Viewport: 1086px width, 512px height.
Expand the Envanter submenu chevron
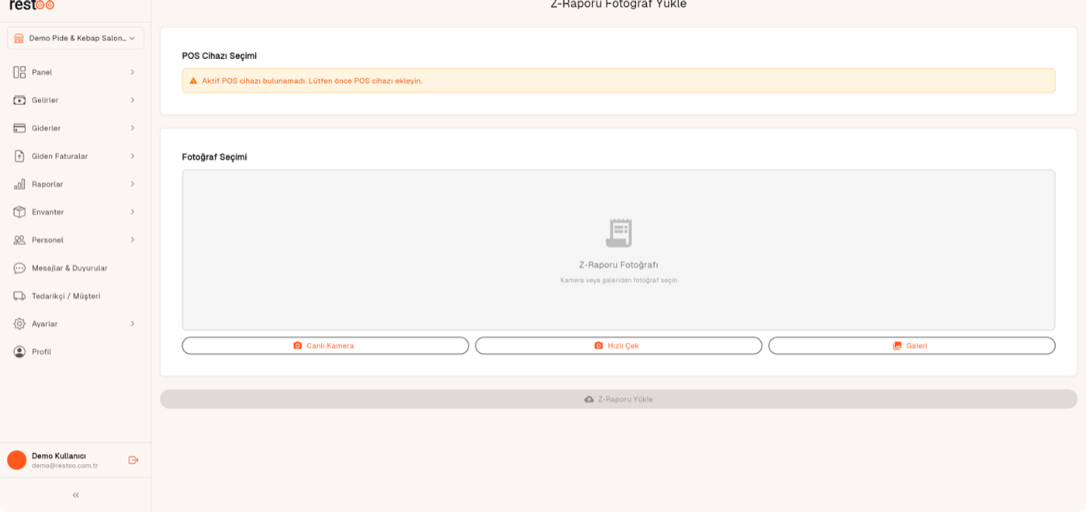pyautogui.click(x=133, y=212)
